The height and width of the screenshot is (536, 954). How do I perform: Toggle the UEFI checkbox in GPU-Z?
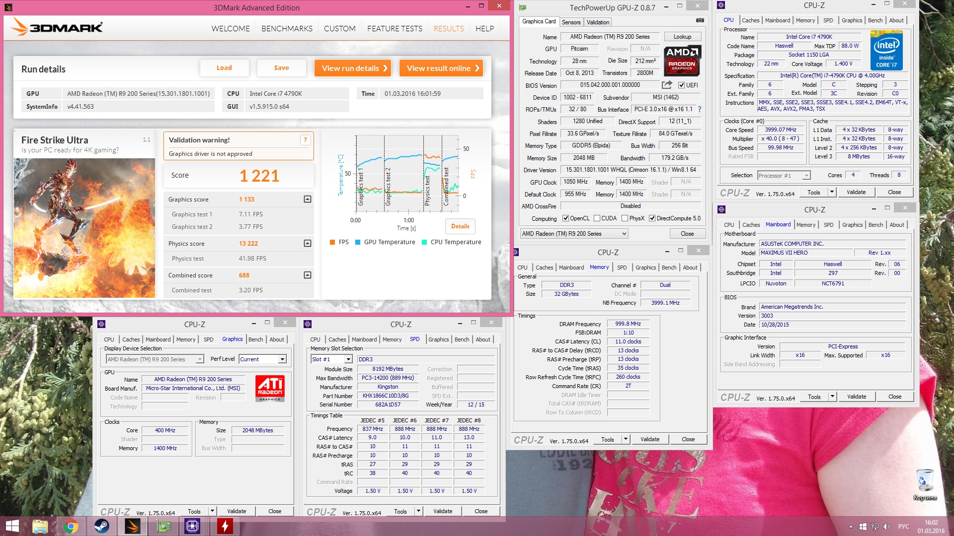(x=681, y=85)
